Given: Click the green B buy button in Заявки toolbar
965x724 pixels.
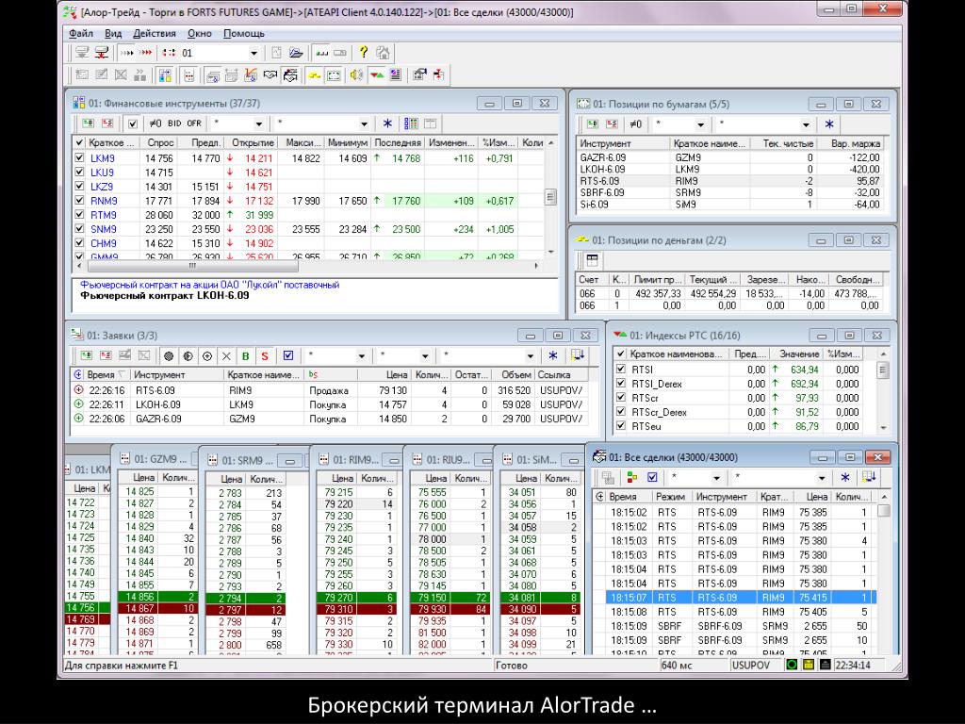Looking at the screenshot, I should [246, 355].
